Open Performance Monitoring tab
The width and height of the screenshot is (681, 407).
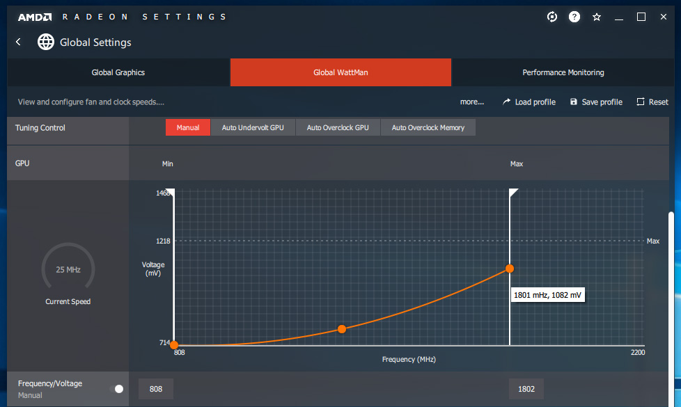click(x=563, y=72)
